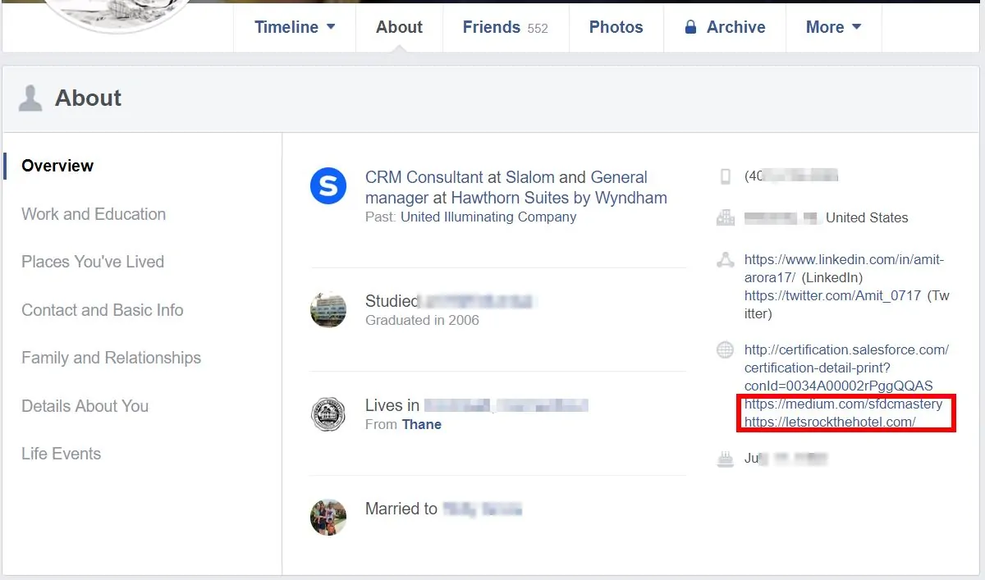This screenshot has height=580, width=985.
Task: Switch to the Photos tab
Action: tap(616, 27)
